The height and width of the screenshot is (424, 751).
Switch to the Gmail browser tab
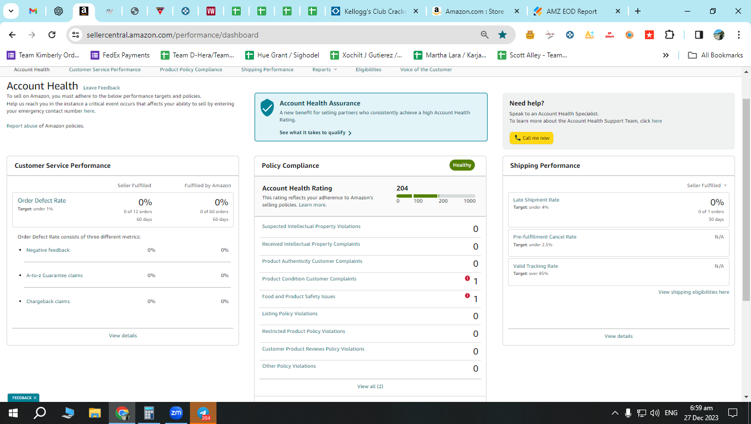(x=33, y=11)
